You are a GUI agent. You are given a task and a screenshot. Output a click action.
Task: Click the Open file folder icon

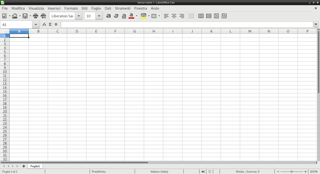coord(15,16)
